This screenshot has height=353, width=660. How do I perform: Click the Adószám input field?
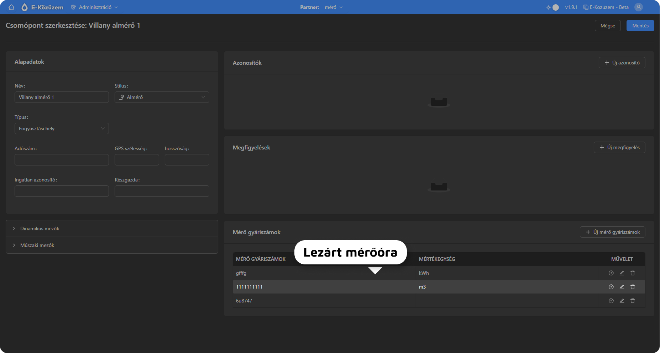coord(62,160)
